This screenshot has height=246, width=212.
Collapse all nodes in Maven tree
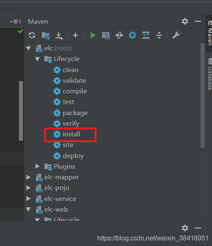[159, 35]
